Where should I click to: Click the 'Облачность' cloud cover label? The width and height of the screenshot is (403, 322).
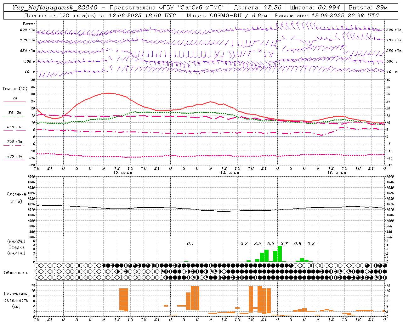(16, 273)
